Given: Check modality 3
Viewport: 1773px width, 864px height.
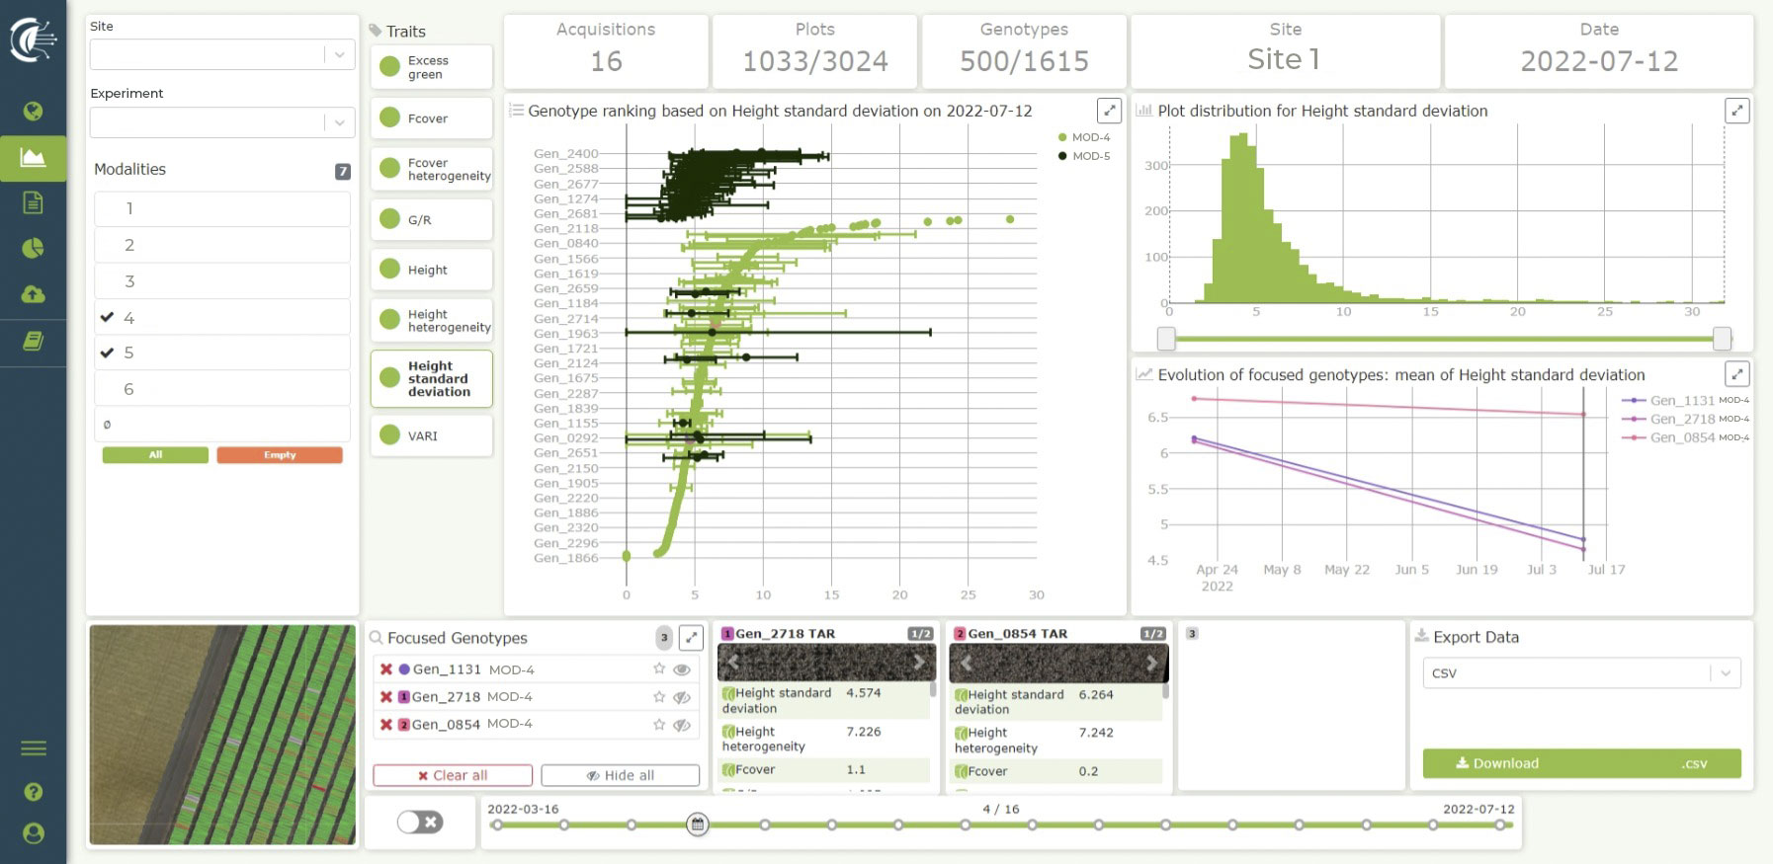Looking at the screenshot, I should point(222,281).
